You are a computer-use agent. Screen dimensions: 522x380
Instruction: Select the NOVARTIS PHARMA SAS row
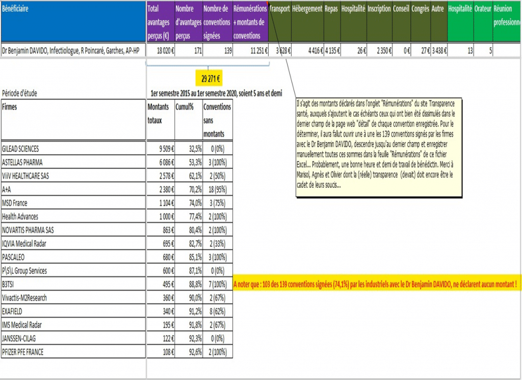coord(117,230)
